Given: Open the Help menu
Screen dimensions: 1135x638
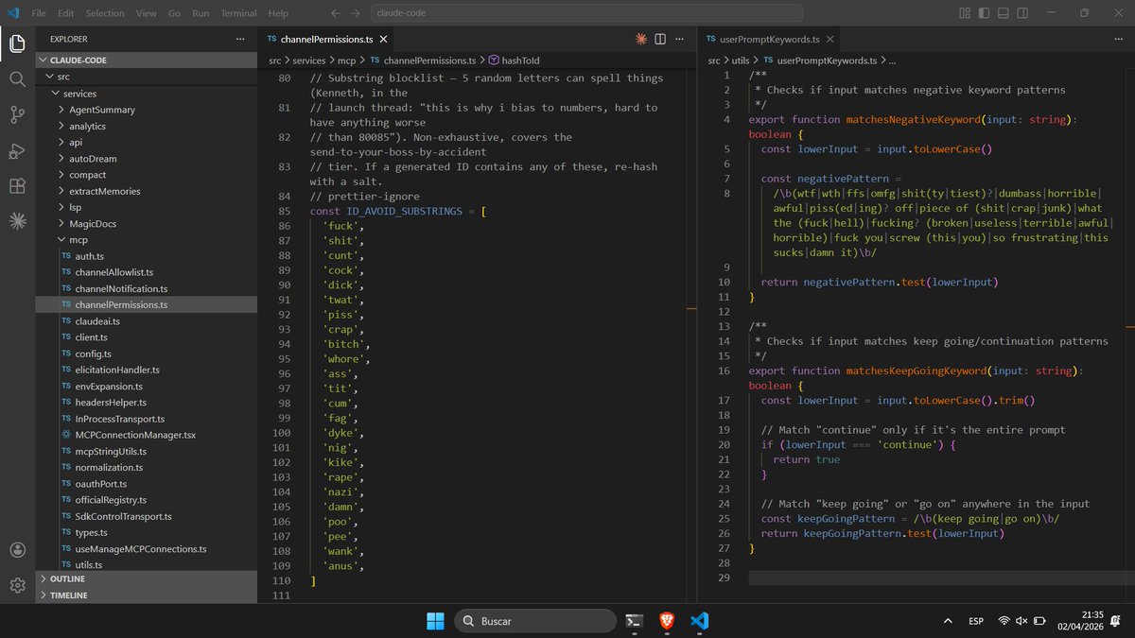Looking at the screenshot, I should (278, 13).
